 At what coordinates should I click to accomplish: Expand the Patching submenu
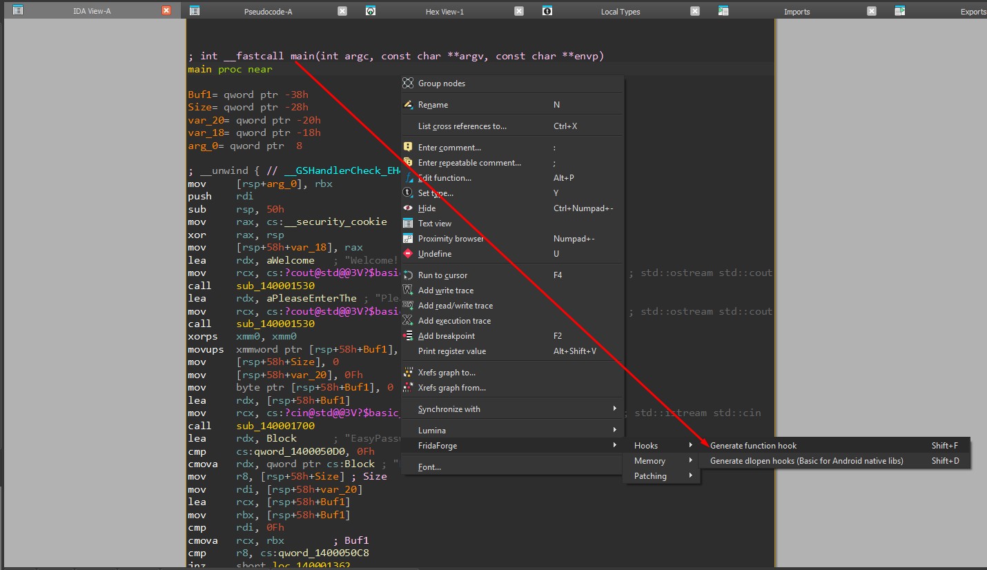point(663,475)
